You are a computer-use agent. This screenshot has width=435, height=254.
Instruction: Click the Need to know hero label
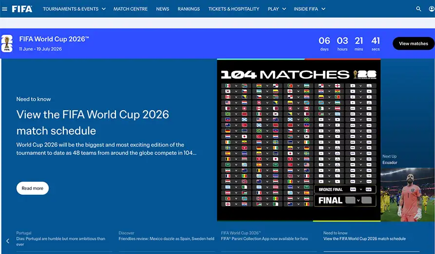click(x=34, y=99)
